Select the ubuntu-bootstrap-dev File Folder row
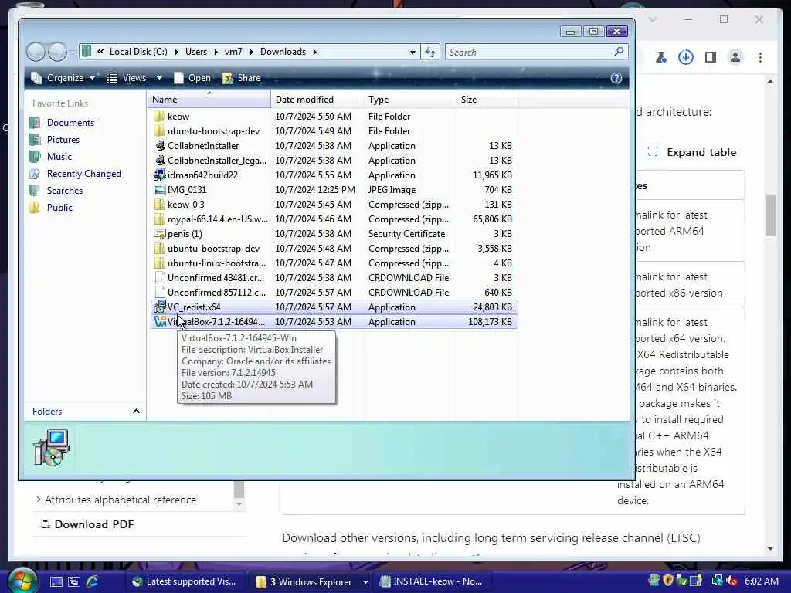This screenshot has height=593, width=791. click(x=334, y=131)
